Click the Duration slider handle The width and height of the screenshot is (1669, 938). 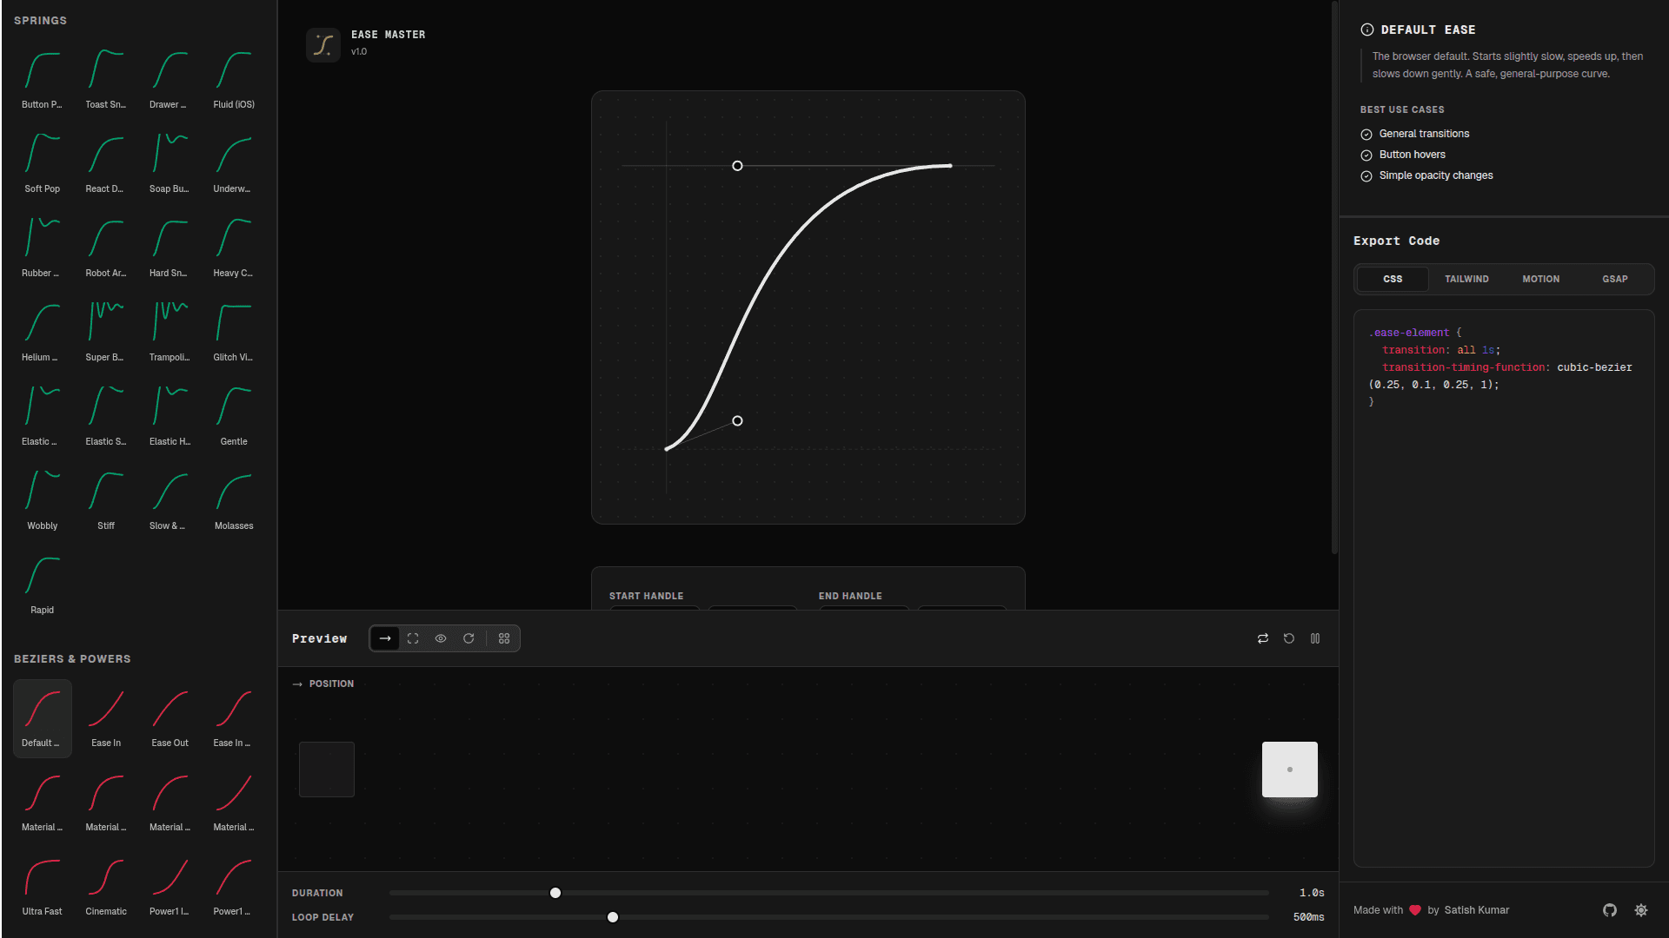(555, 893)
